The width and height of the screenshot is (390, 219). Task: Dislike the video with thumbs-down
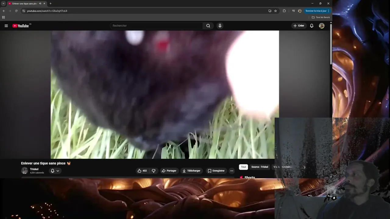coord(154,171)
